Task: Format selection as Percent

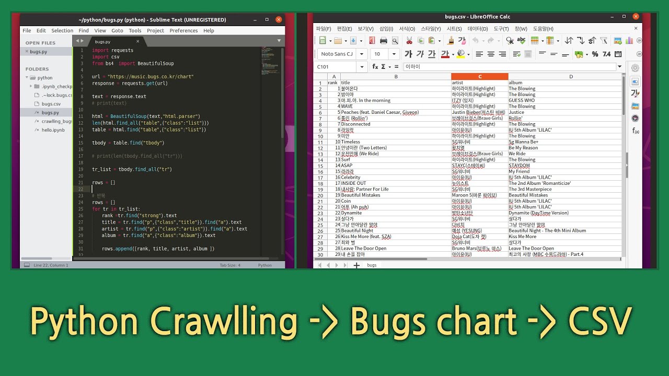Action: pyautogui.click(x=595, y=54)
